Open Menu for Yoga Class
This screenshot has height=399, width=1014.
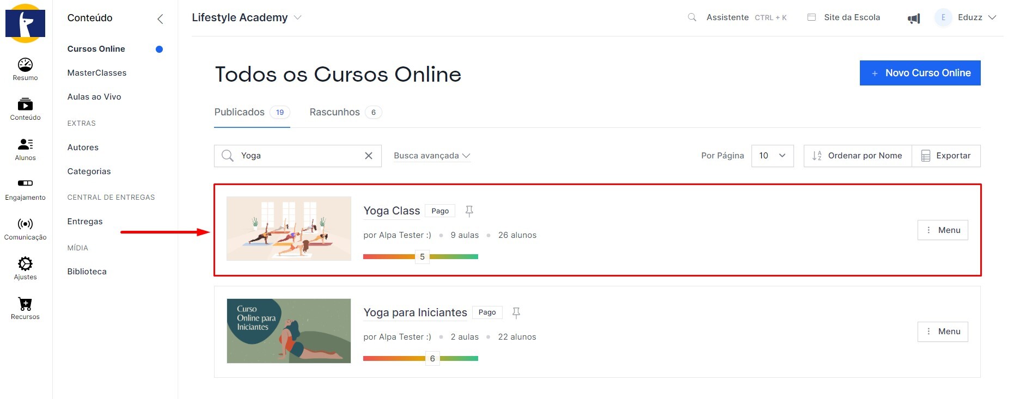coord(943,230)
